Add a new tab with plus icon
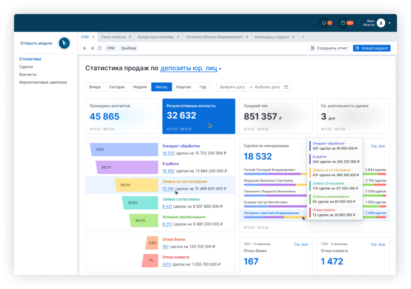 pyautogui.click(x=303, y=36)
